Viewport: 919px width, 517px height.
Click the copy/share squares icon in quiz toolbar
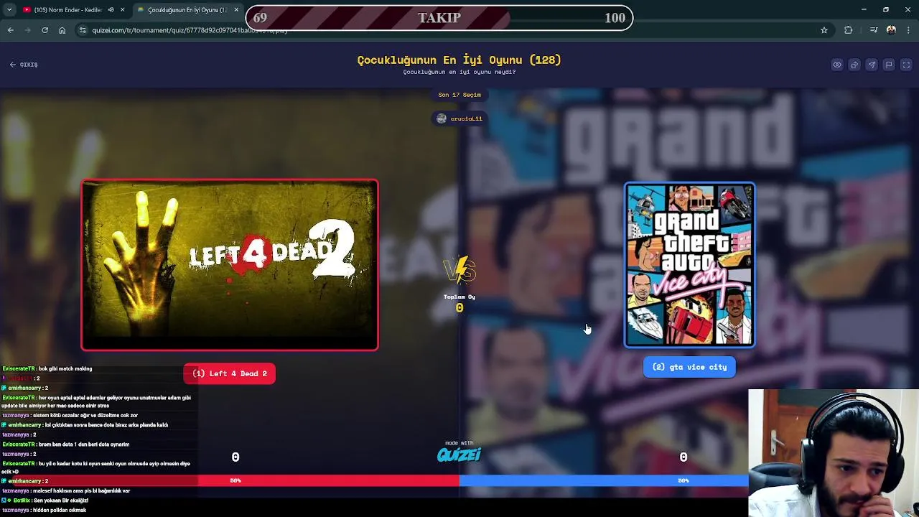854,65
